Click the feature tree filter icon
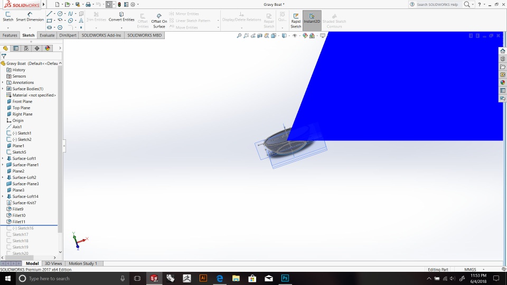The width and height of the screenshot is (507, 285). (x=4, y=56)
